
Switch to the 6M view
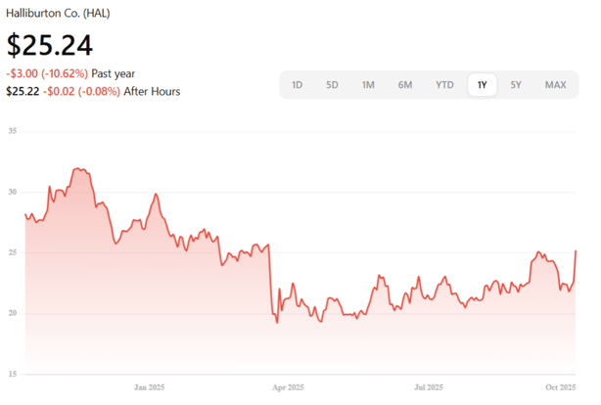pos(405,85)
